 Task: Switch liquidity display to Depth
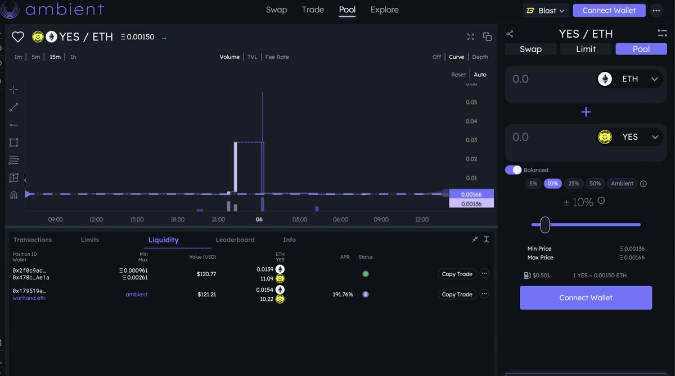point(480,57)
